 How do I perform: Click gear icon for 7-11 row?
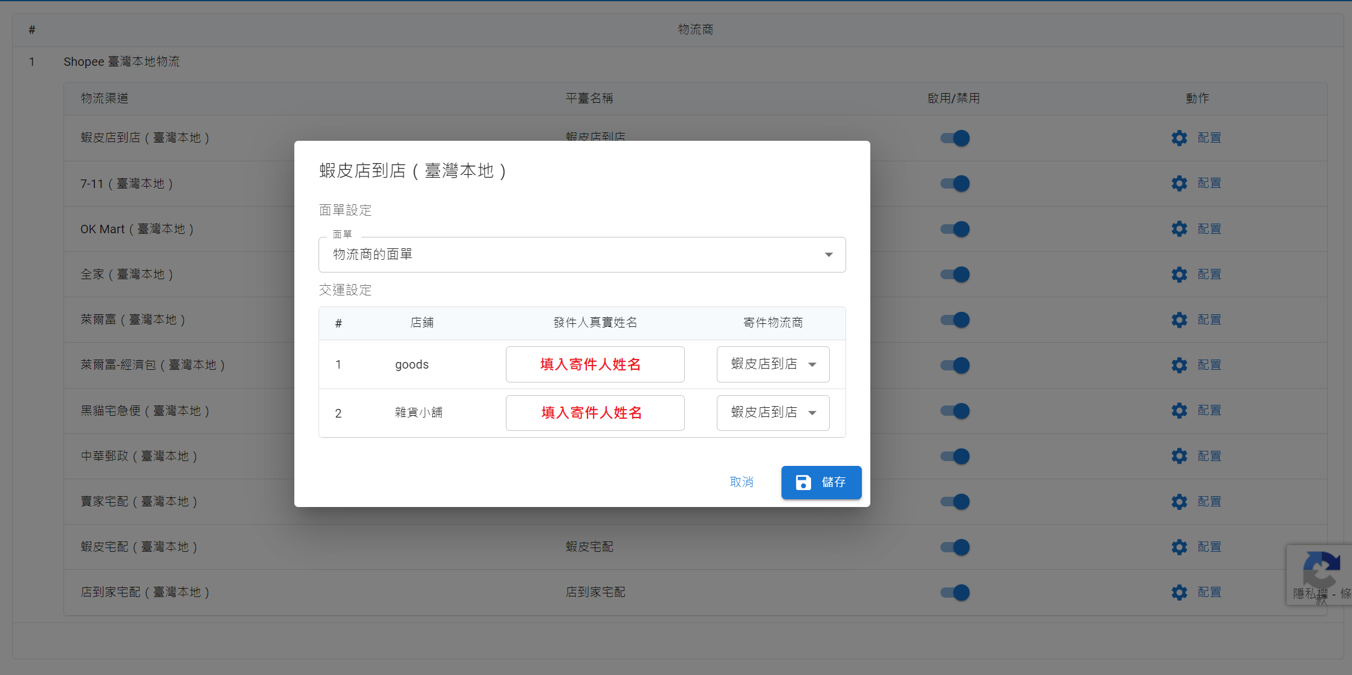(x=1179, y=183)
